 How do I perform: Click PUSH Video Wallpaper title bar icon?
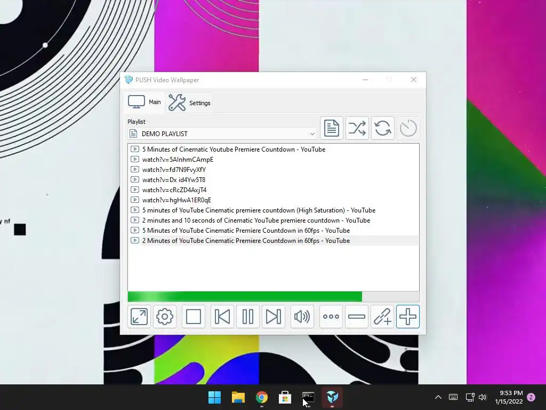(129, 80)
